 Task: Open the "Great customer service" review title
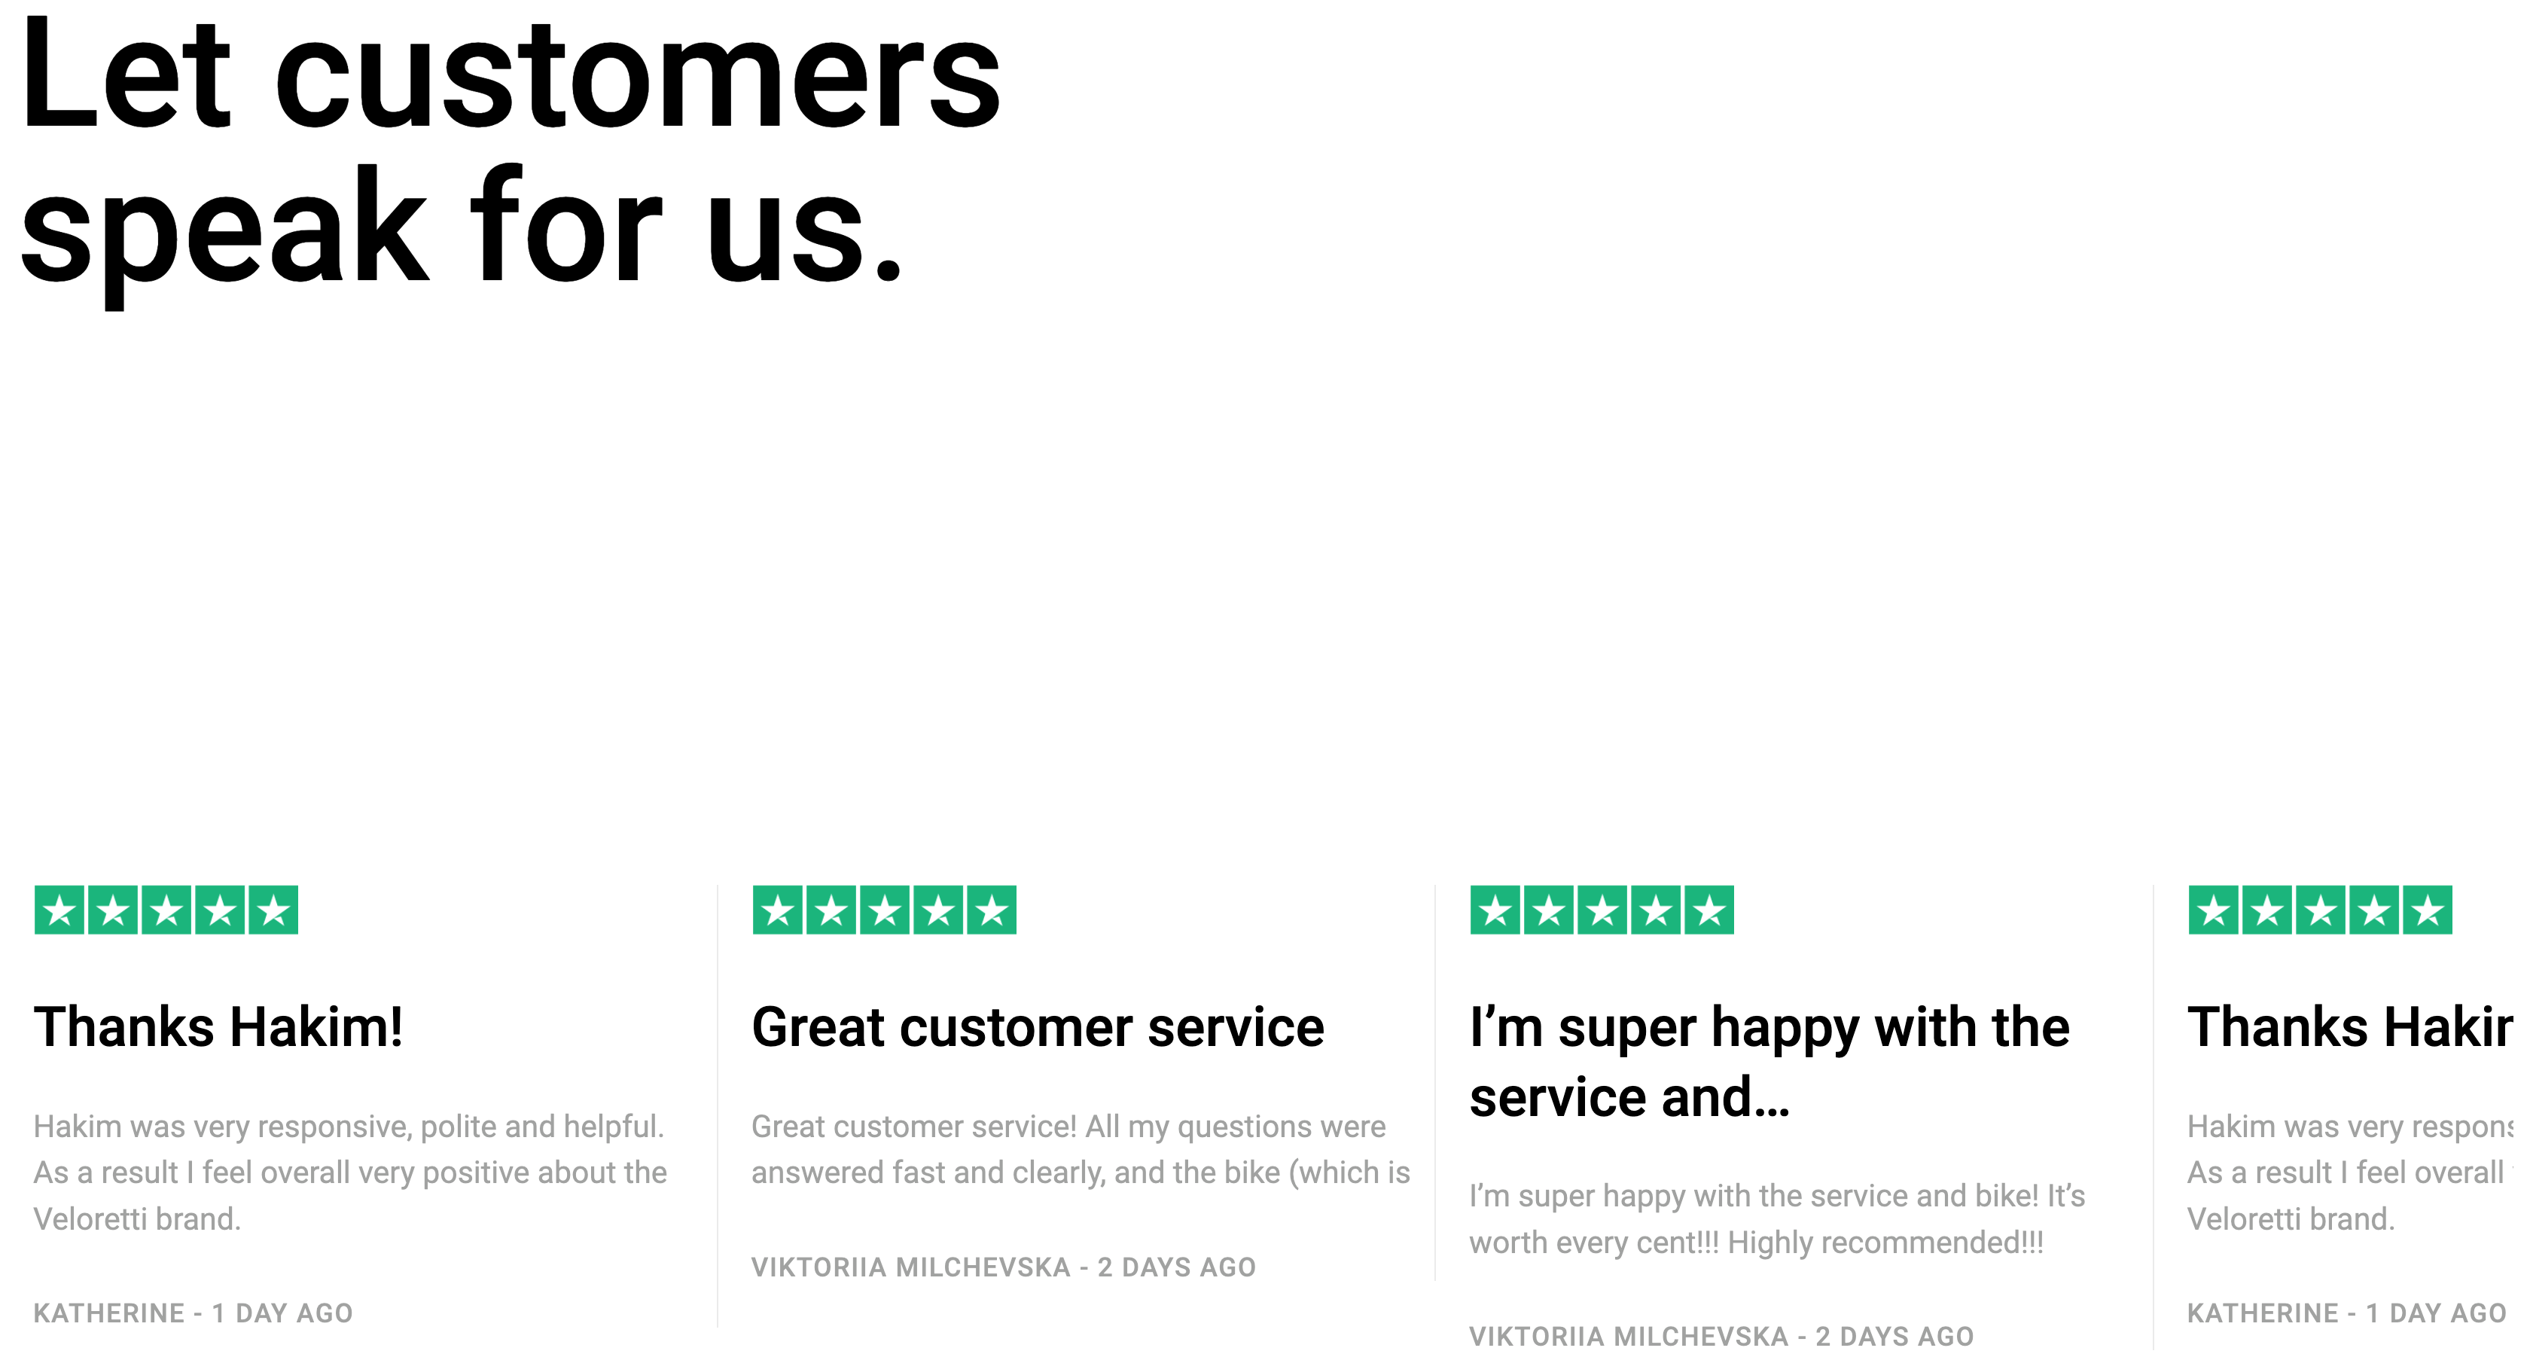pos(1037,1028)
